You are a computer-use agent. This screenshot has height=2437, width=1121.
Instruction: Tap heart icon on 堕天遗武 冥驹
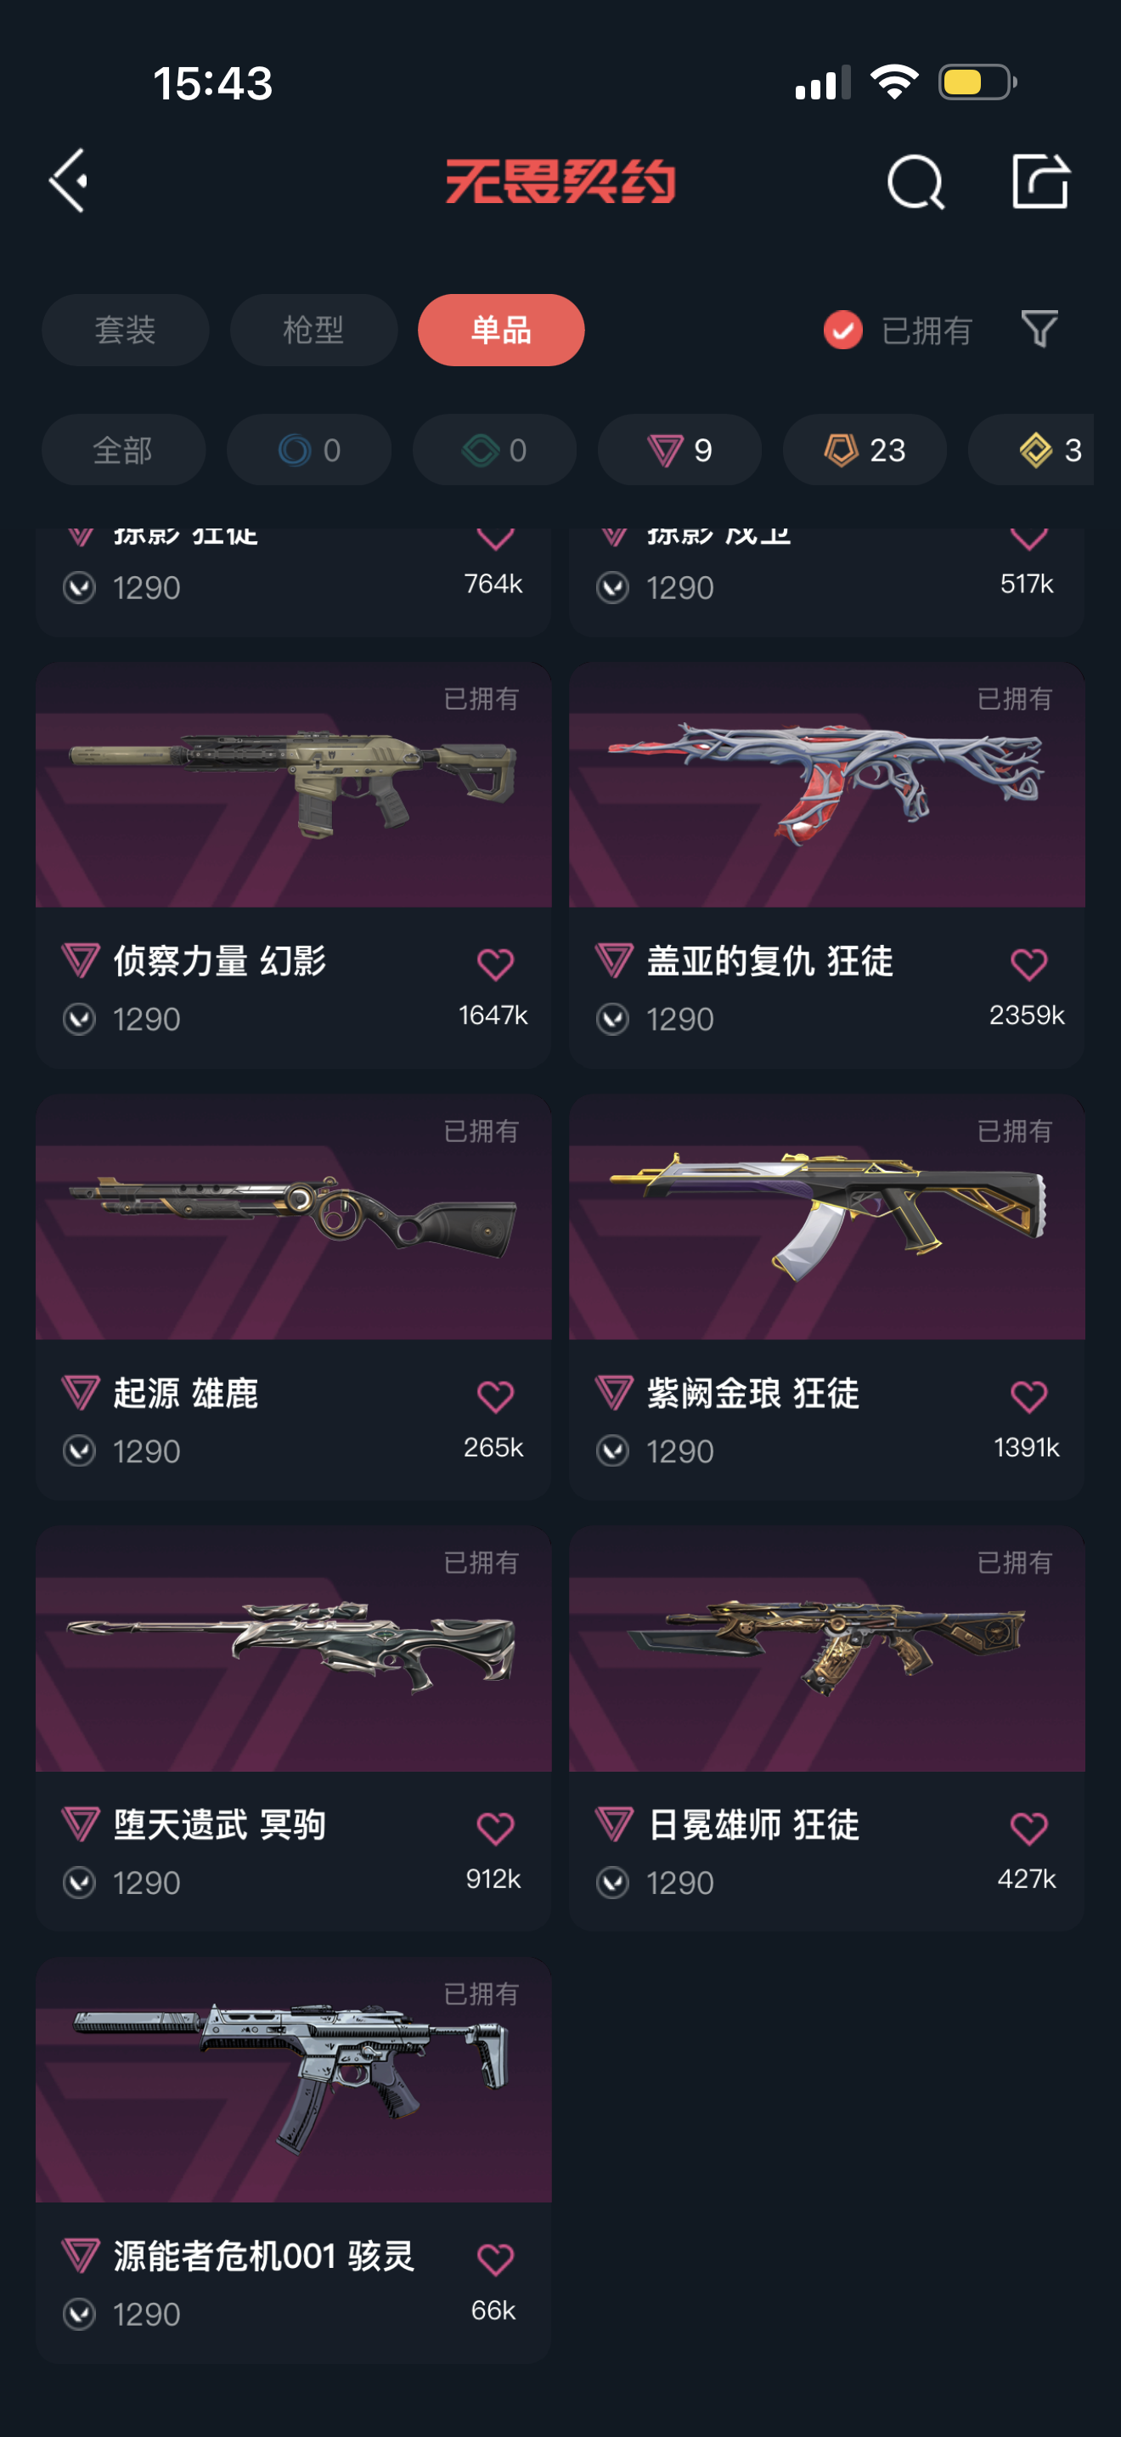(495, 1828)
